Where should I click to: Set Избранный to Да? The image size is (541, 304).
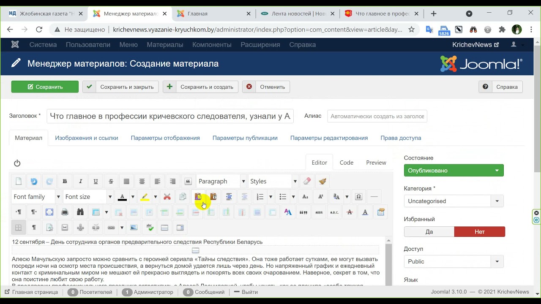(x=429, y=231)
